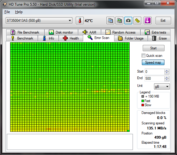Click the End value input field
The height and width of the screenshot is (155, 177).
click(x=155, y=79)
